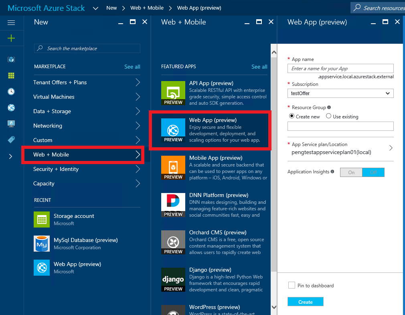Open the tag icon in sidebar
This screenshot has height=315, width=405.
point(11,140)
